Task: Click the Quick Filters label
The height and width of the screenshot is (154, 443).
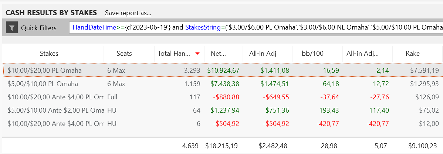Action: (39, 28)
